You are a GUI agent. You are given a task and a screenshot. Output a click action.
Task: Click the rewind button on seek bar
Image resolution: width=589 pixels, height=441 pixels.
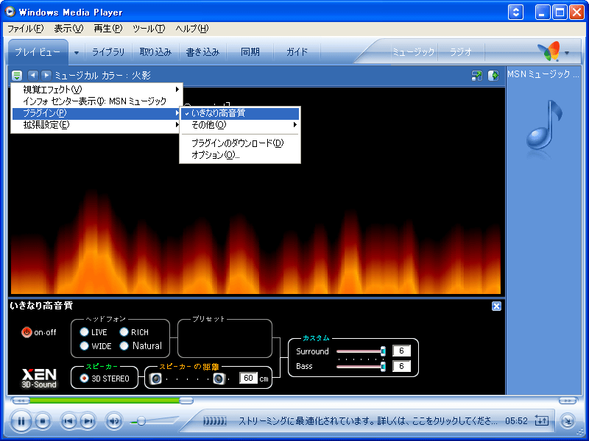pos(21,401)
